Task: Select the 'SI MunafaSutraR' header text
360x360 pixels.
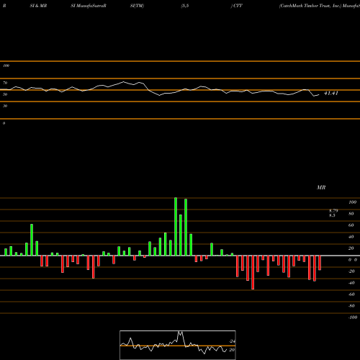Action: (89, 6)
